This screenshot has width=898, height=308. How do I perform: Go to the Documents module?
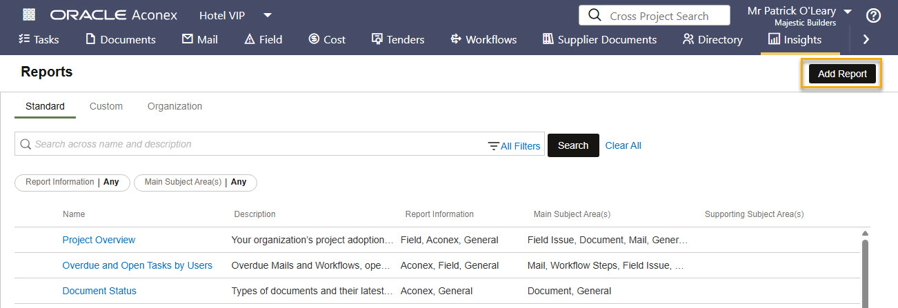121,39
